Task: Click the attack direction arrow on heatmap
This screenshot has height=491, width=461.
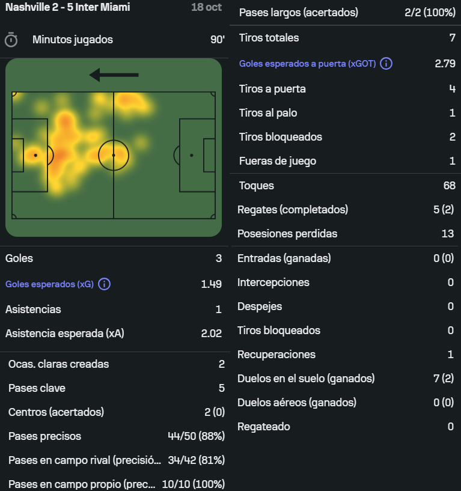Action: coord(114,75)
